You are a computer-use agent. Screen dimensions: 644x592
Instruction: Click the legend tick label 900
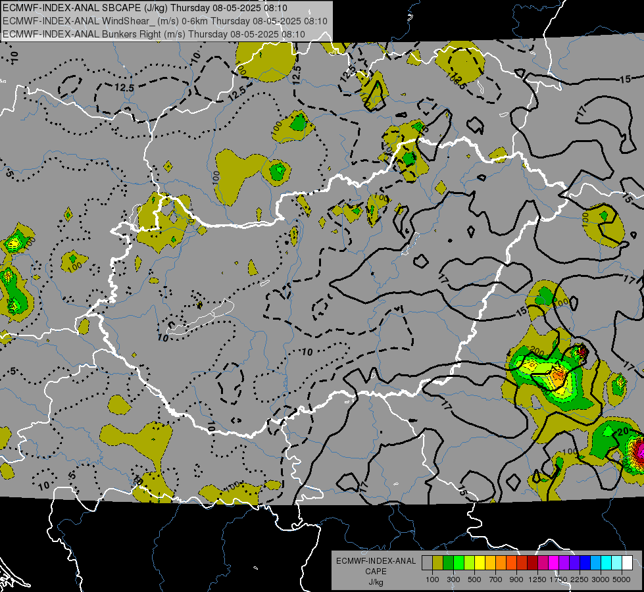coord(516,580)
